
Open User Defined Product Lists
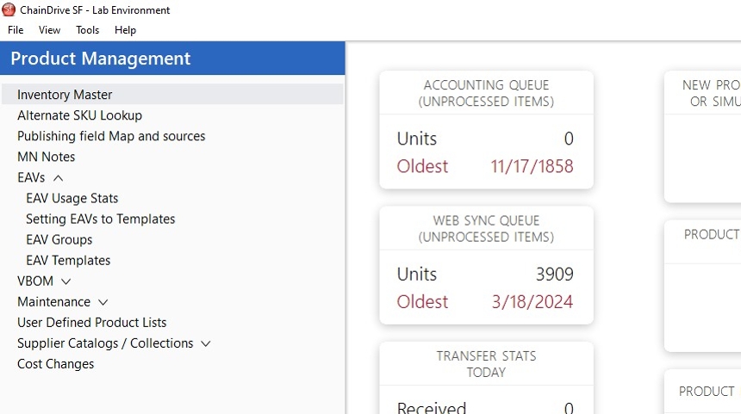point(91,323)
